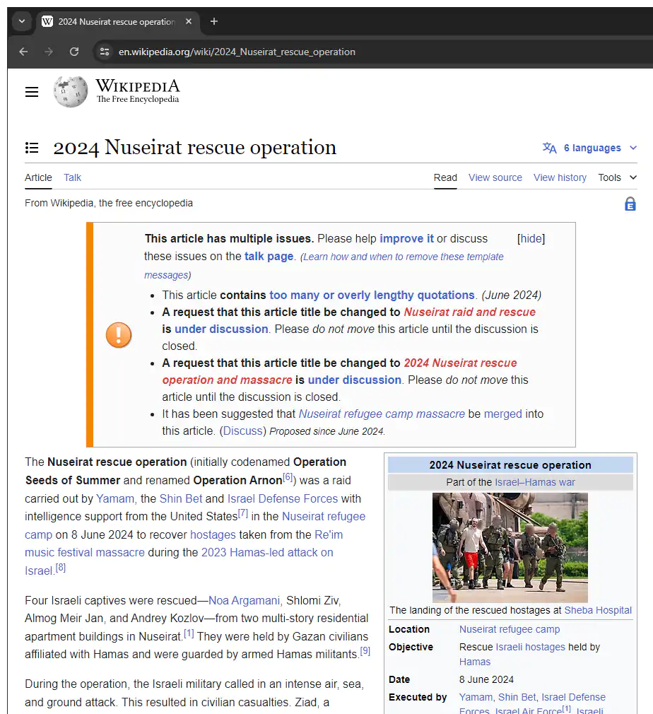Open the Talk tab
The width and height of the screenshot is (653, 714).
72,177
